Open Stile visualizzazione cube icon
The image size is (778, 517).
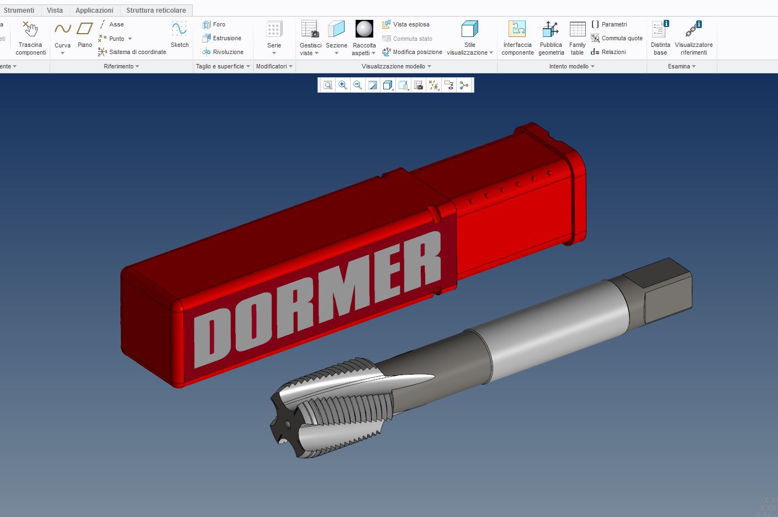click(x=470, y=29)
